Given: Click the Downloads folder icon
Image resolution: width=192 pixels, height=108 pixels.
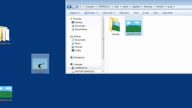Looking at the screenshot, I should [x=73, y=26].
